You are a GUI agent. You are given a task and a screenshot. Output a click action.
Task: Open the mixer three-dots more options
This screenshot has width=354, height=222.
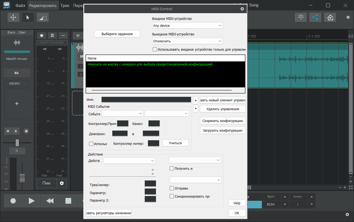[63, 35]
